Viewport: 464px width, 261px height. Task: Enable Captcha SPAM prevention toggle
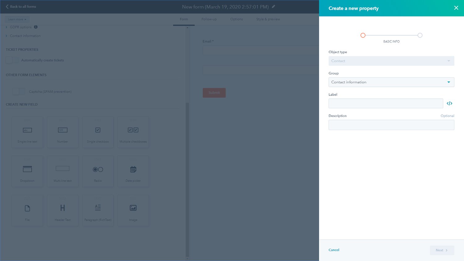click(19, 91)
